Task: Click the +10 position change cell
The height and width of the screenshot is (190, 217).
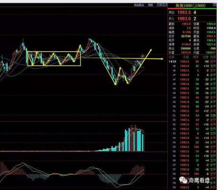Action: tap(207, 156)
